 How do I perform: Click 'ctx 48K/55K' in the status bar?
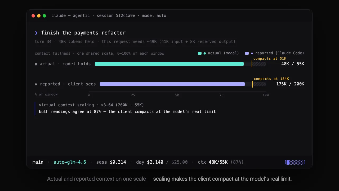pyautogui.click(x=213, y=162)
